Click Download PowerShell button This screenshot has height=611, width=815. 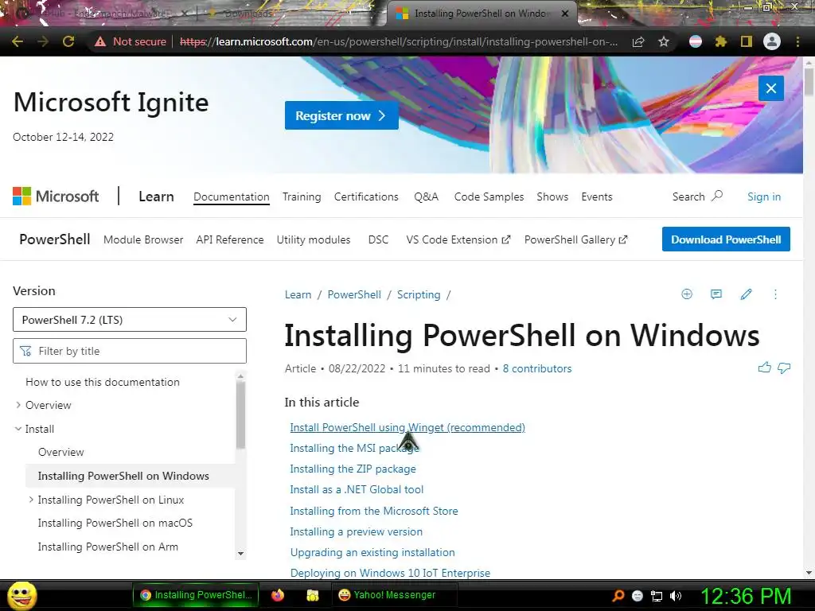[726, 239]
